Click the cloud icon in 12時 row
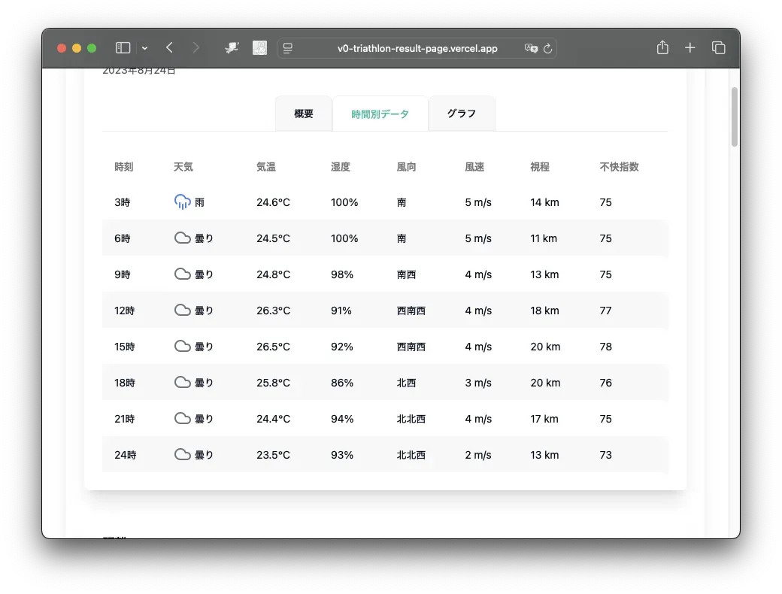The image size is (782, 594). click(182, 311)
